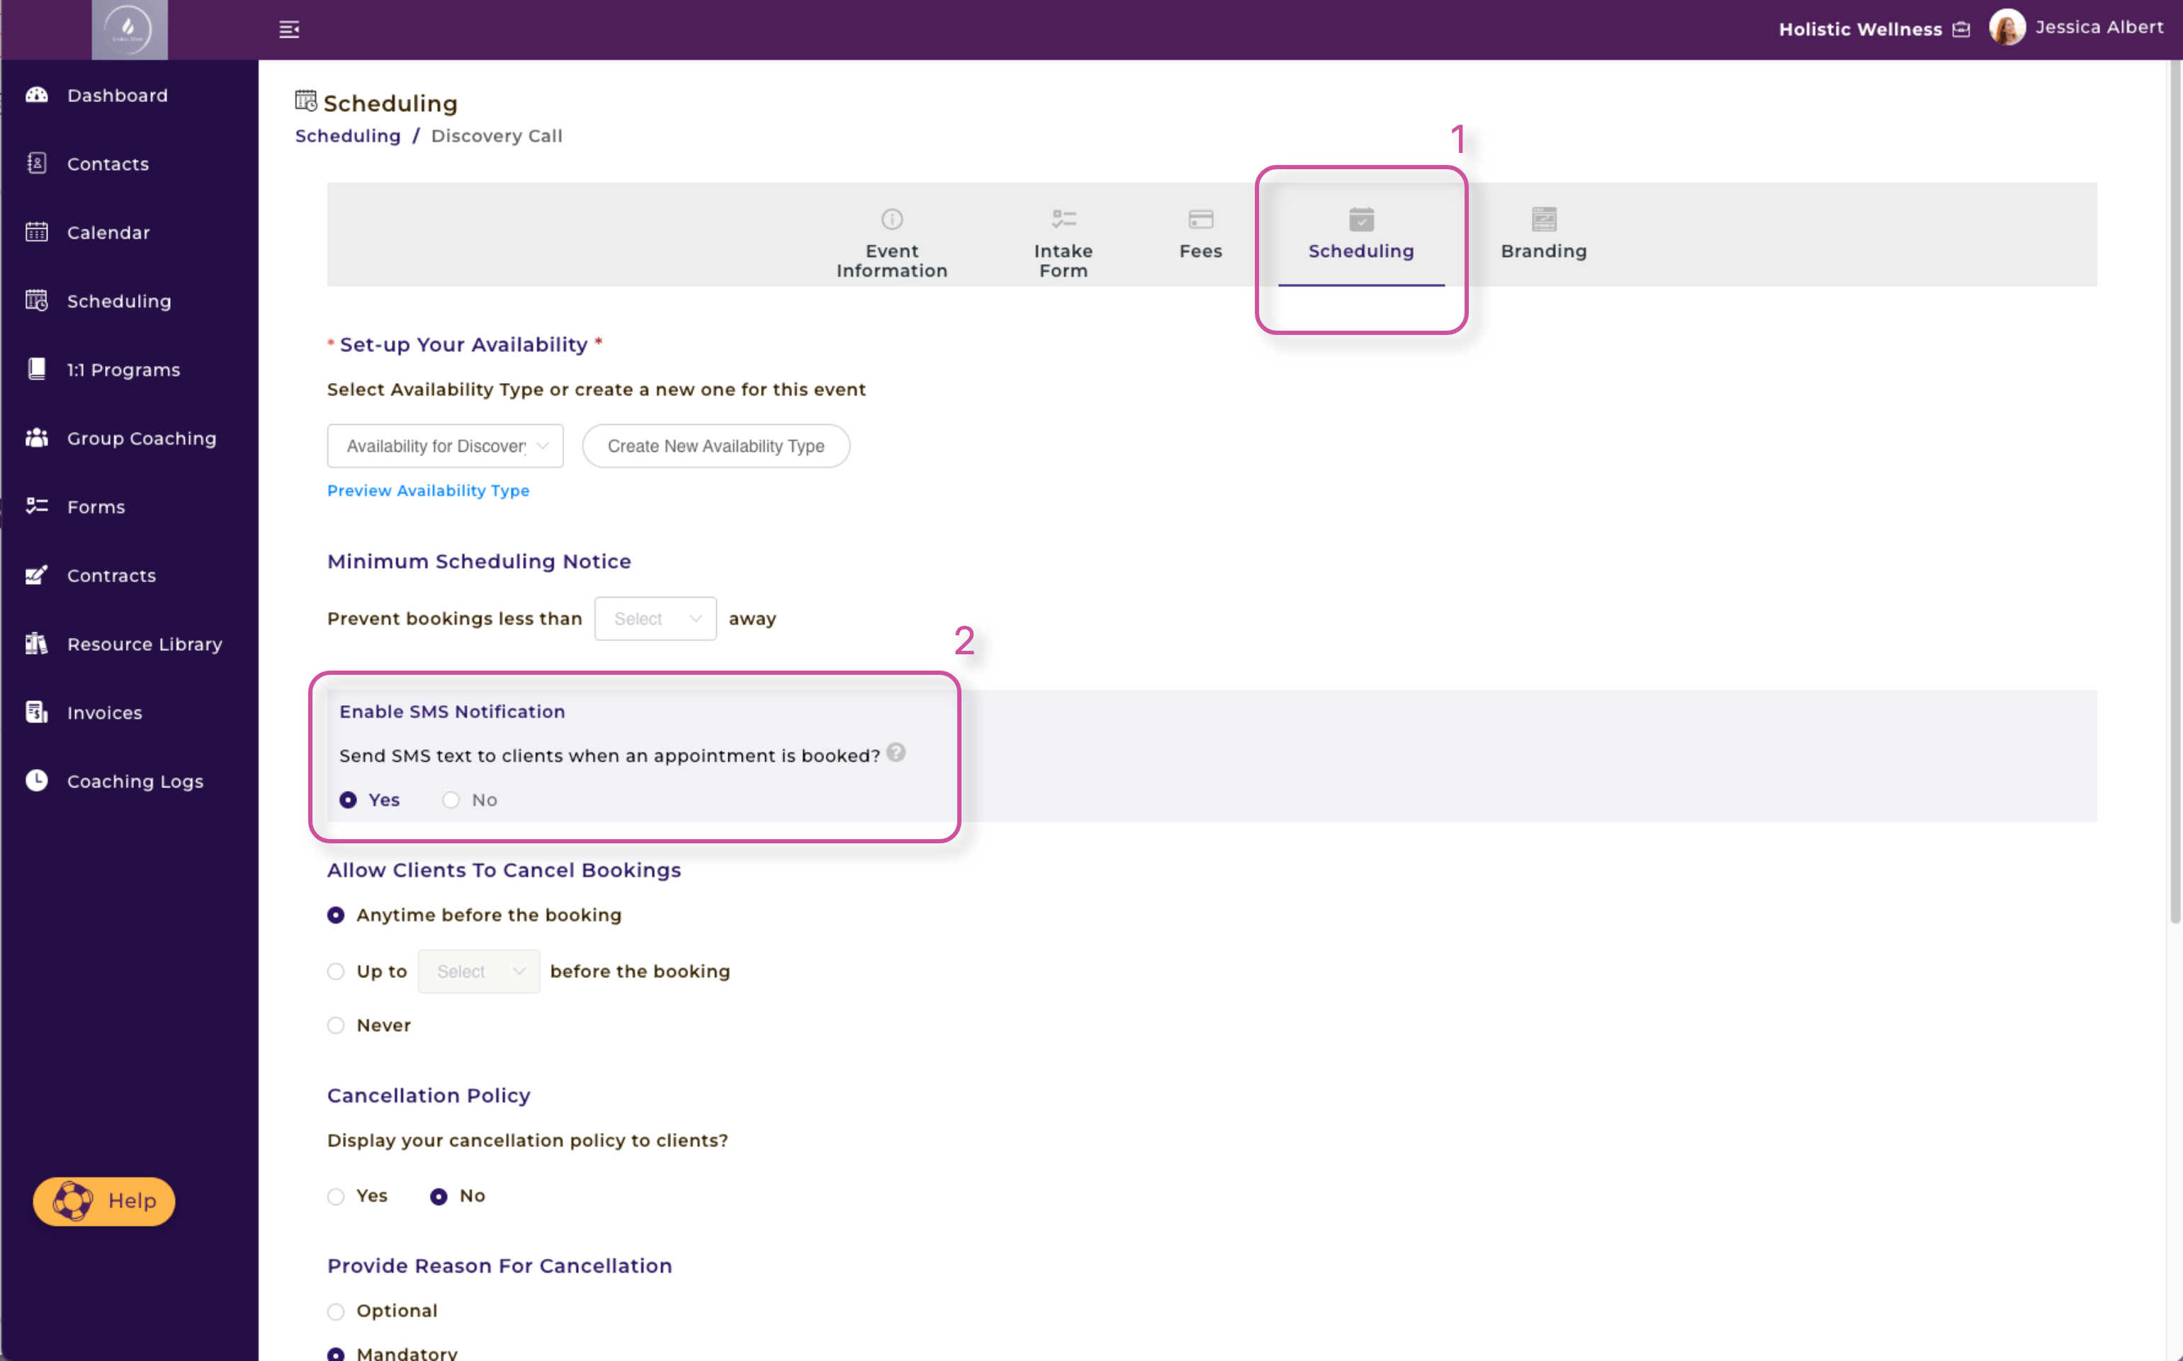Open the Availability for Discovery dropdown
This screenshot has width=2183, height=1361.
point(445,446)
